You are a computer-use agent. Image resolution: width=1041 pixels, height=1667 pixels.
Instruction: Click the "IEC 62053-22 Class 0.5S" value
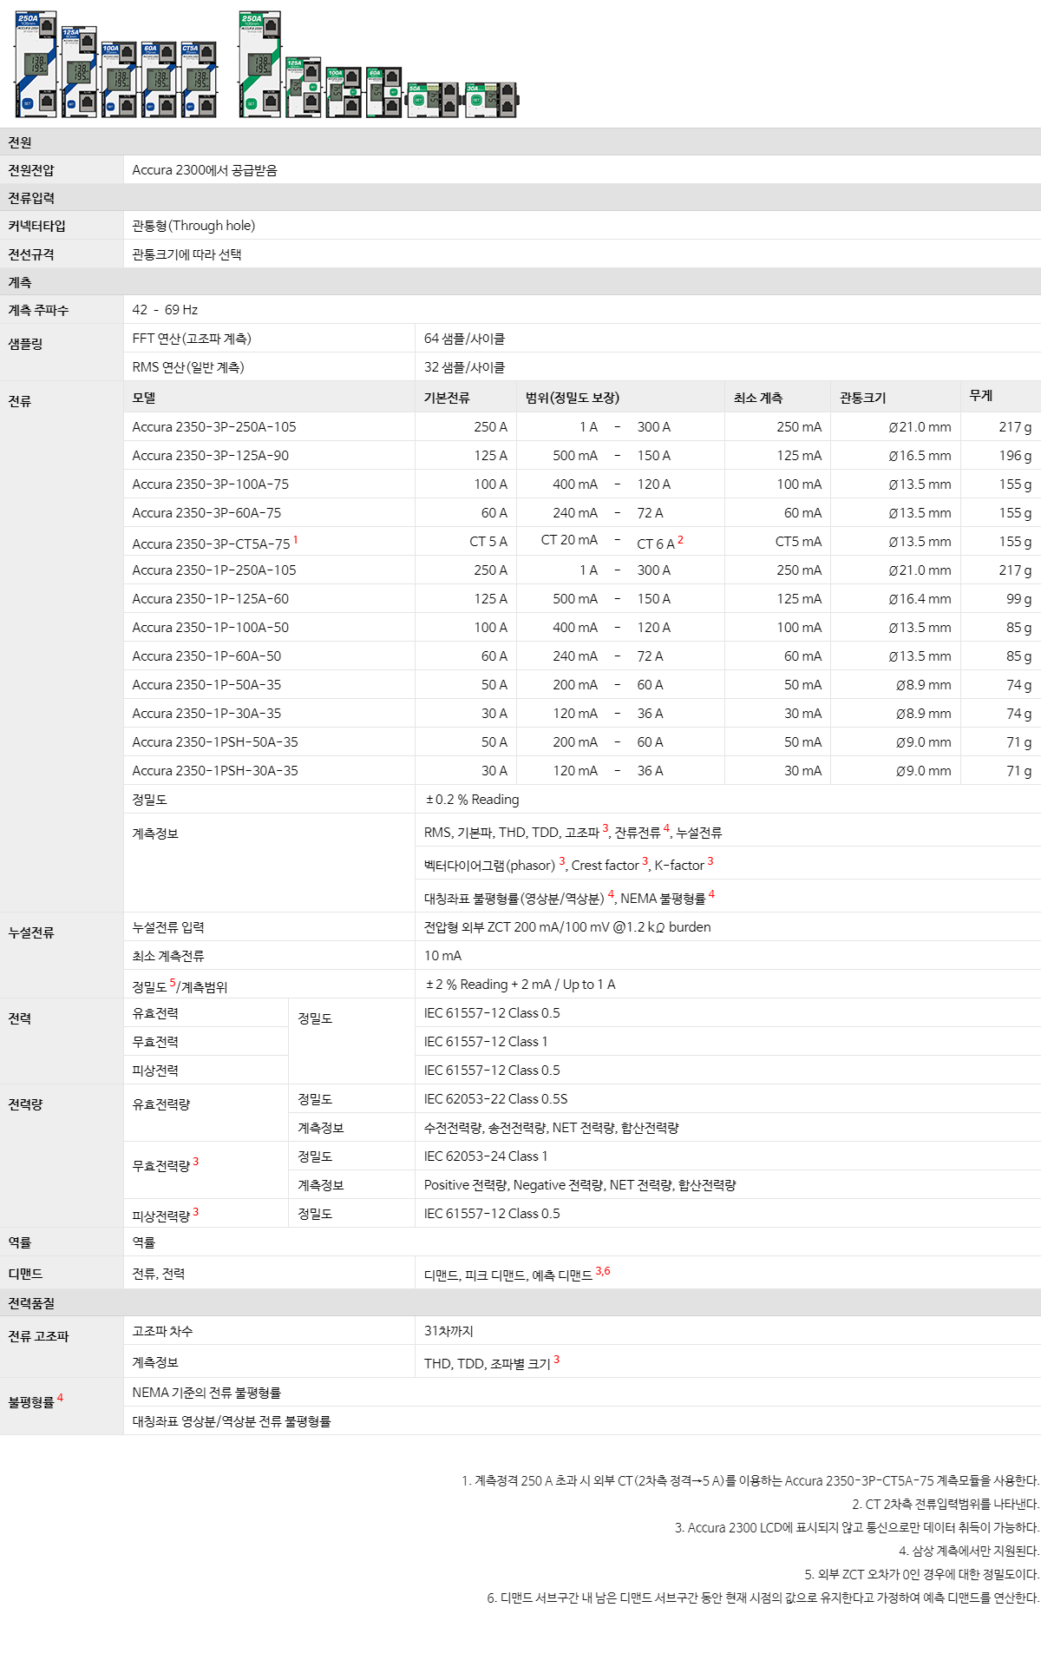[x=495, y=1099]
